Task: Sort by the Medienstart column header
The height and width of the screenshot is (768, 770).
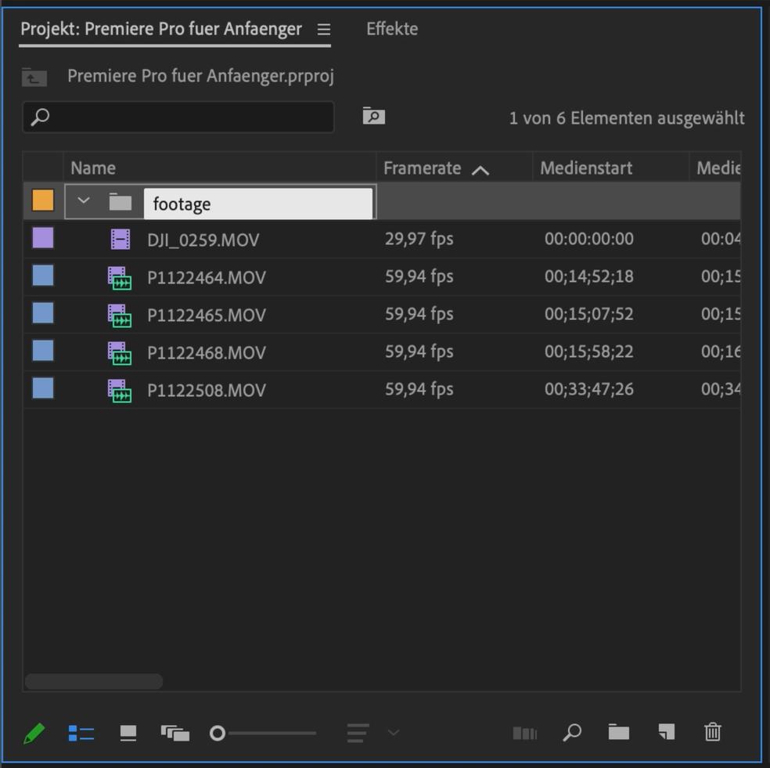Action: tap(586, 168)
